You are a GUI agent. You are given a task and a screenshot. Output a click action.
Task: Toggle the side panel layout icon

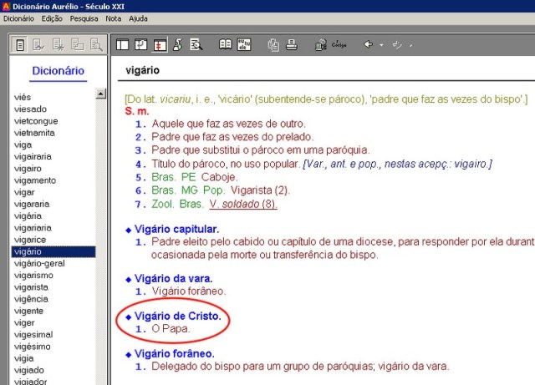[123, 44]
